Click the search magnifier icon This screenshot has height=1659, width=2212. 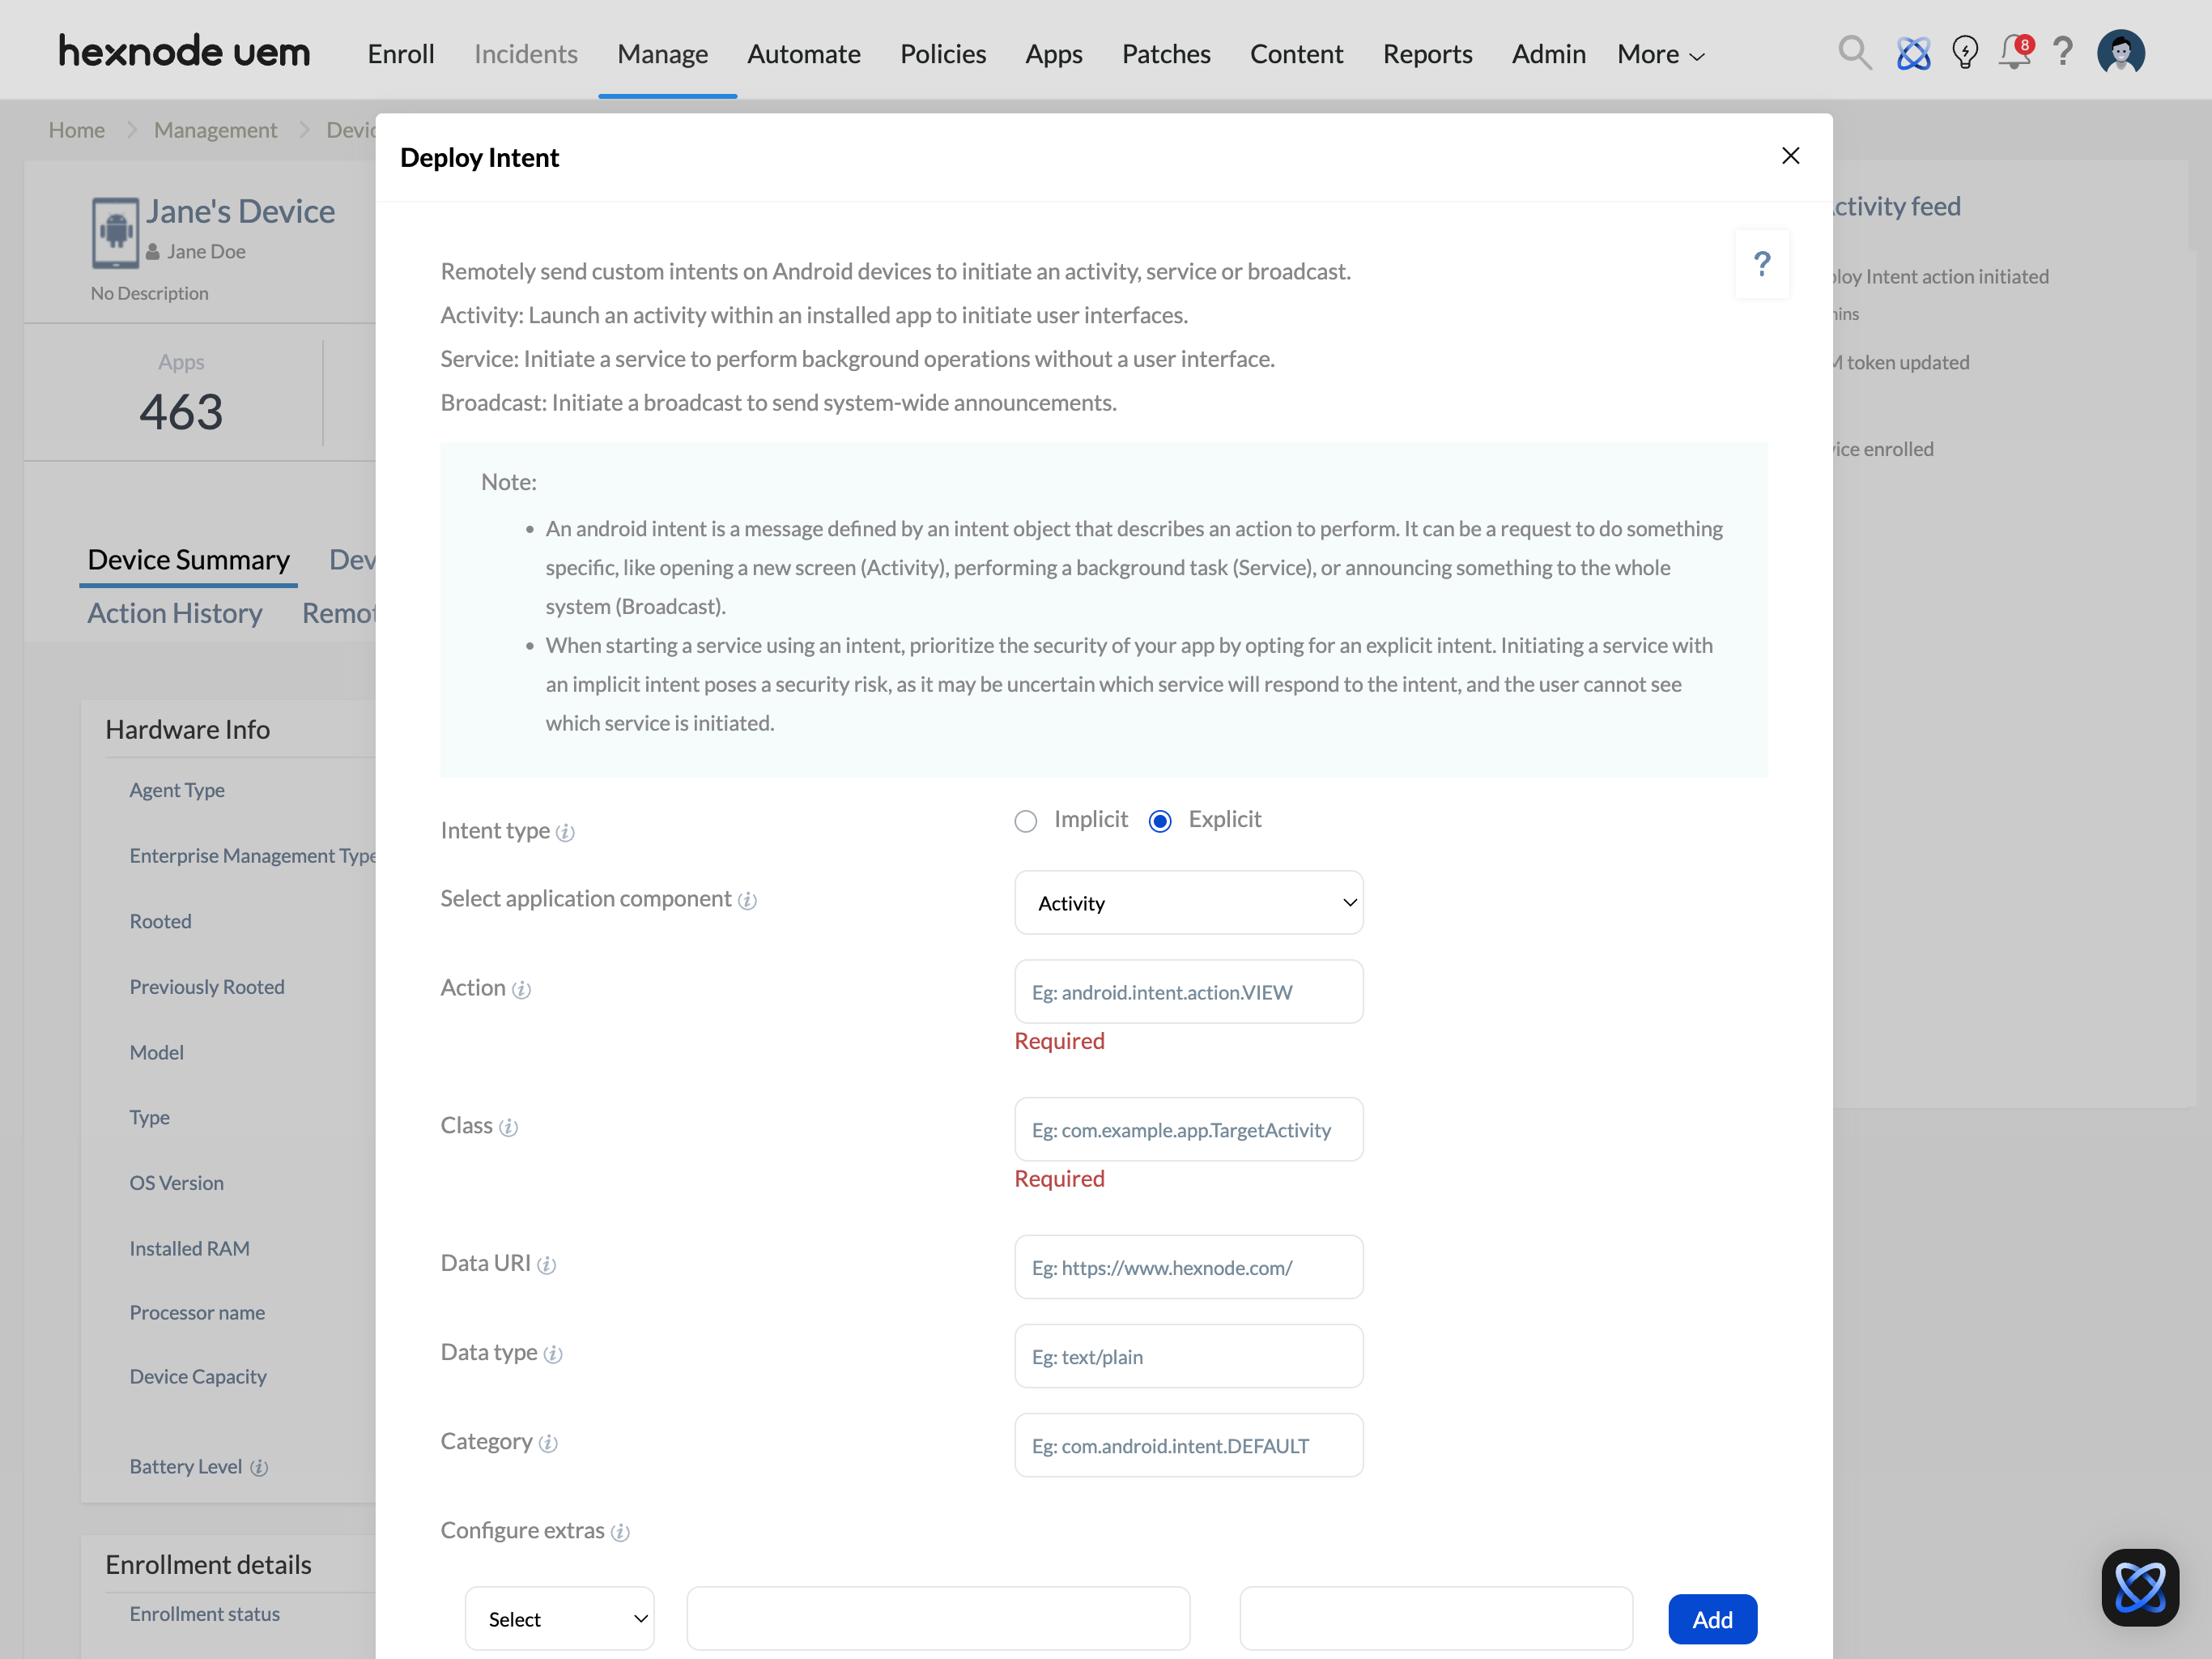tap(1854, 52)
